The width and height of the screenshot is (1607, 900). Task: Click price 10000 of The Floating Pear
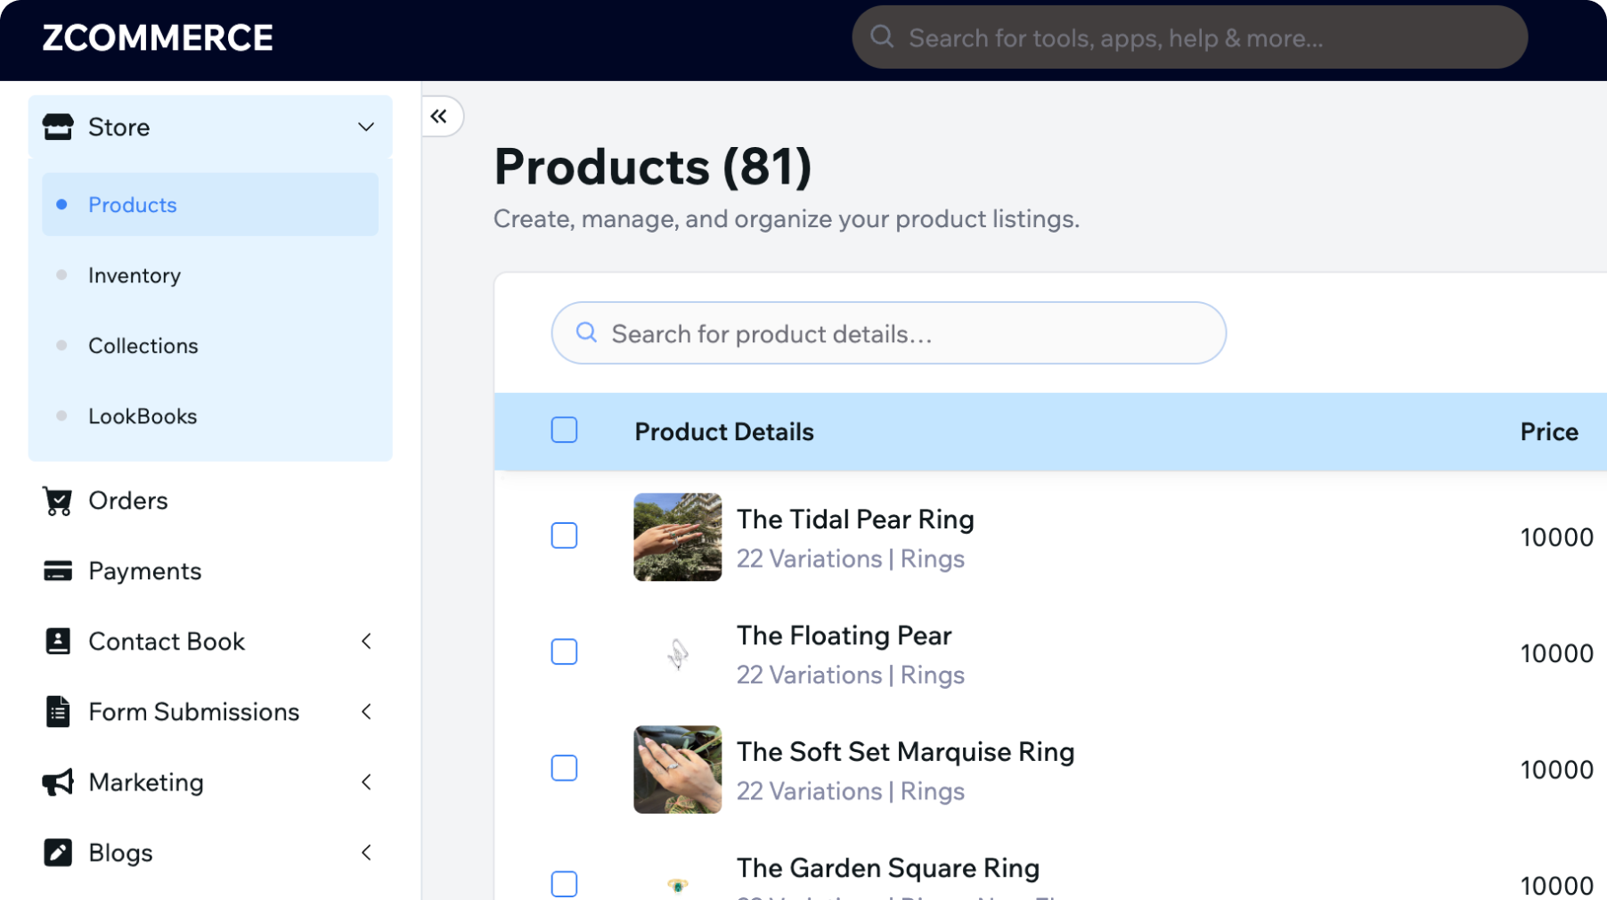pos(1556,653)
